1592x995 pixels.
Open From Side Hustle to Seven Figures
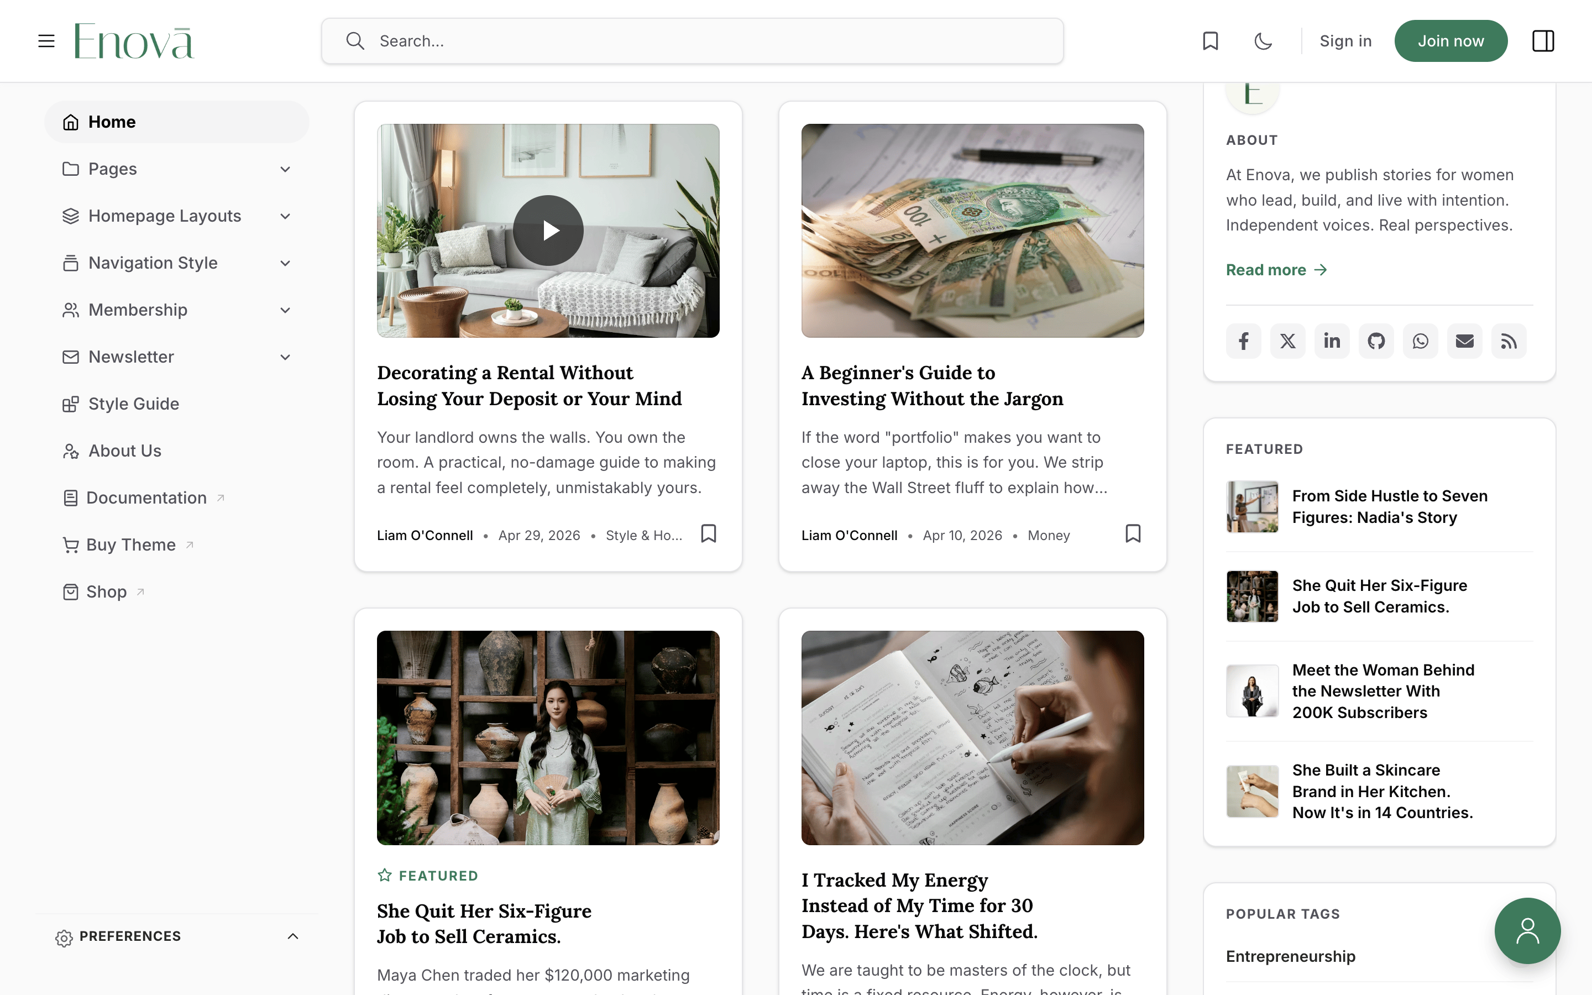(1389, 507)
